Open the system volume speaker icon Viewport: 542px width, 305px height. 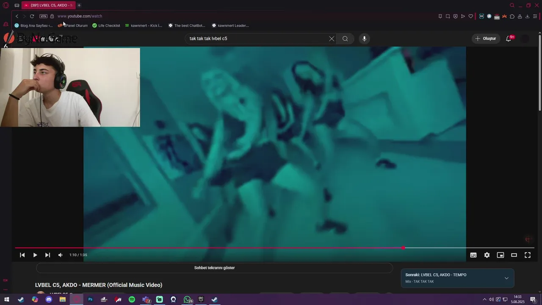[491, 299]
